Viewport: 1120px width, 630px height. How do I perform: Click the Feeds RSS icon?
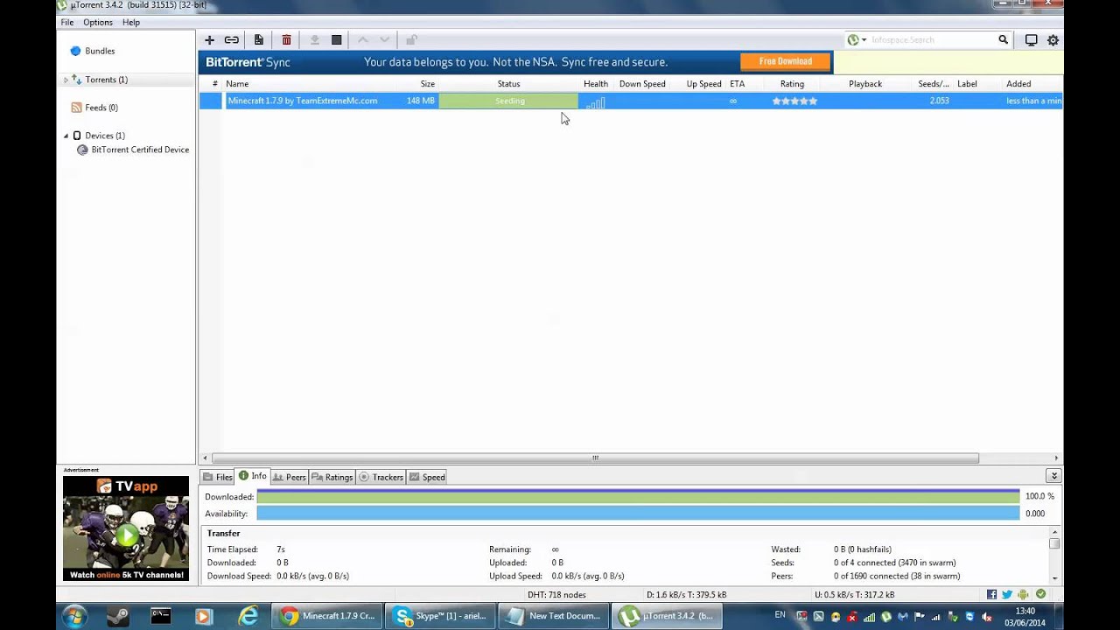tap(77, 108)
